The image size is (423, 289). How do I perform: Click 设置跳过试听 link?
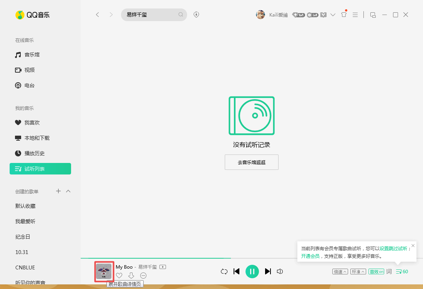(393, 249)
